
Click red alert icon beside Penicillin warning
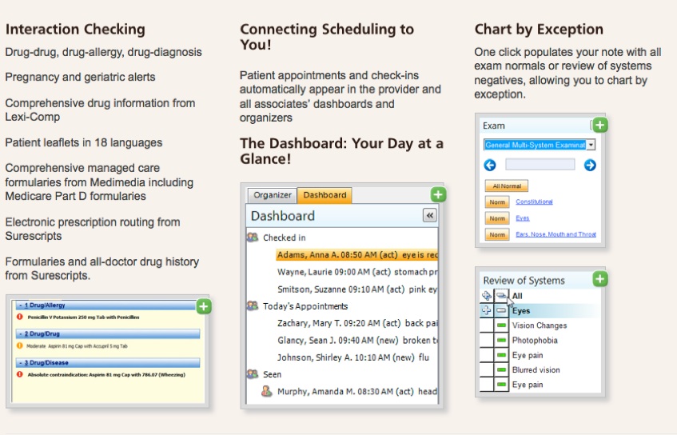pos(19,317)
